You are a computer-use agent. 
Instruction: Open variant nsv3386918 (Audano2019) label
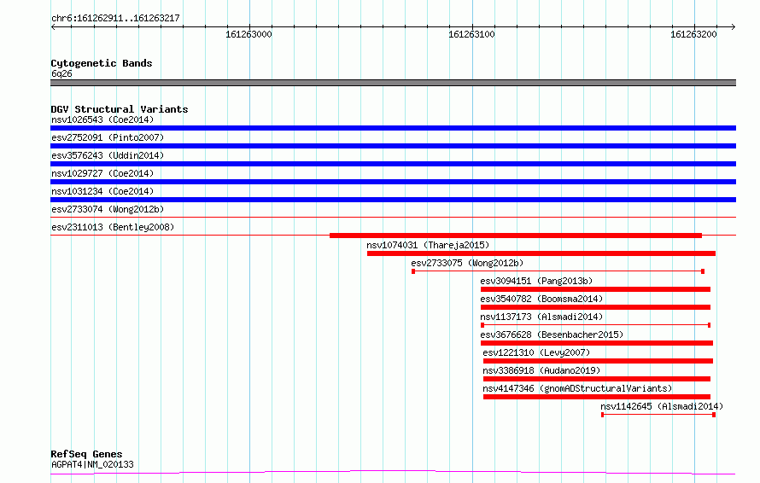[x=541, y=370]
